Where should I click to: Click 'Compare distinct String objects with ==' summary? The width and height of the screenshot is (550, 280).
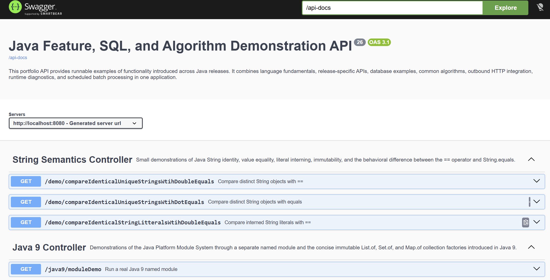pos(261,182)
